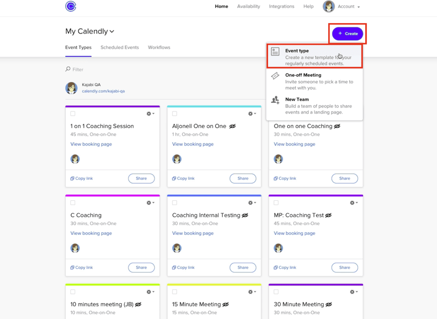Select checkbox on 10 minutes meeting (JB) card
Screen dimensions: 437x319
tap(73, 292)
